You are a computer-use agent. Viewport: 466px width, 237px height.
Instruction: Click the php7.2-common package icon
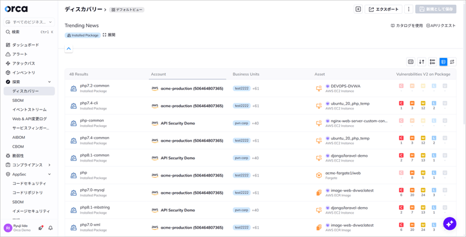click(x=73, y=89)
